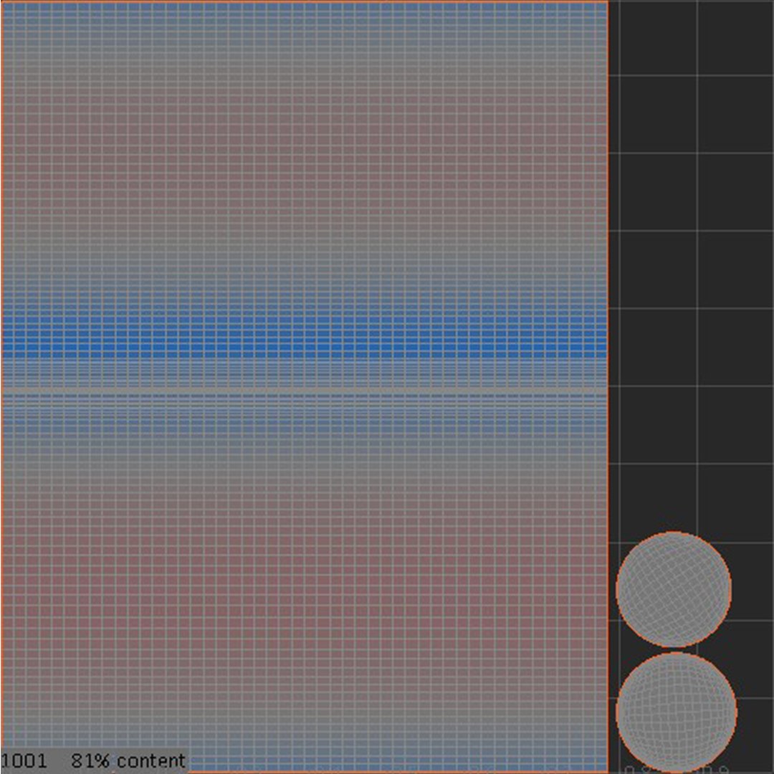Select the lower circular UV island
This screenshot has height=774, width=774.
(x=677, y=712)
